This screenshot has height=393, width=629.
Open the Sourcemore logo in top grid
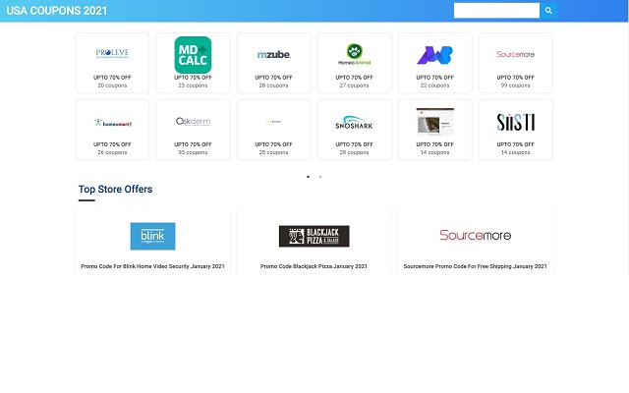[515, 54]
